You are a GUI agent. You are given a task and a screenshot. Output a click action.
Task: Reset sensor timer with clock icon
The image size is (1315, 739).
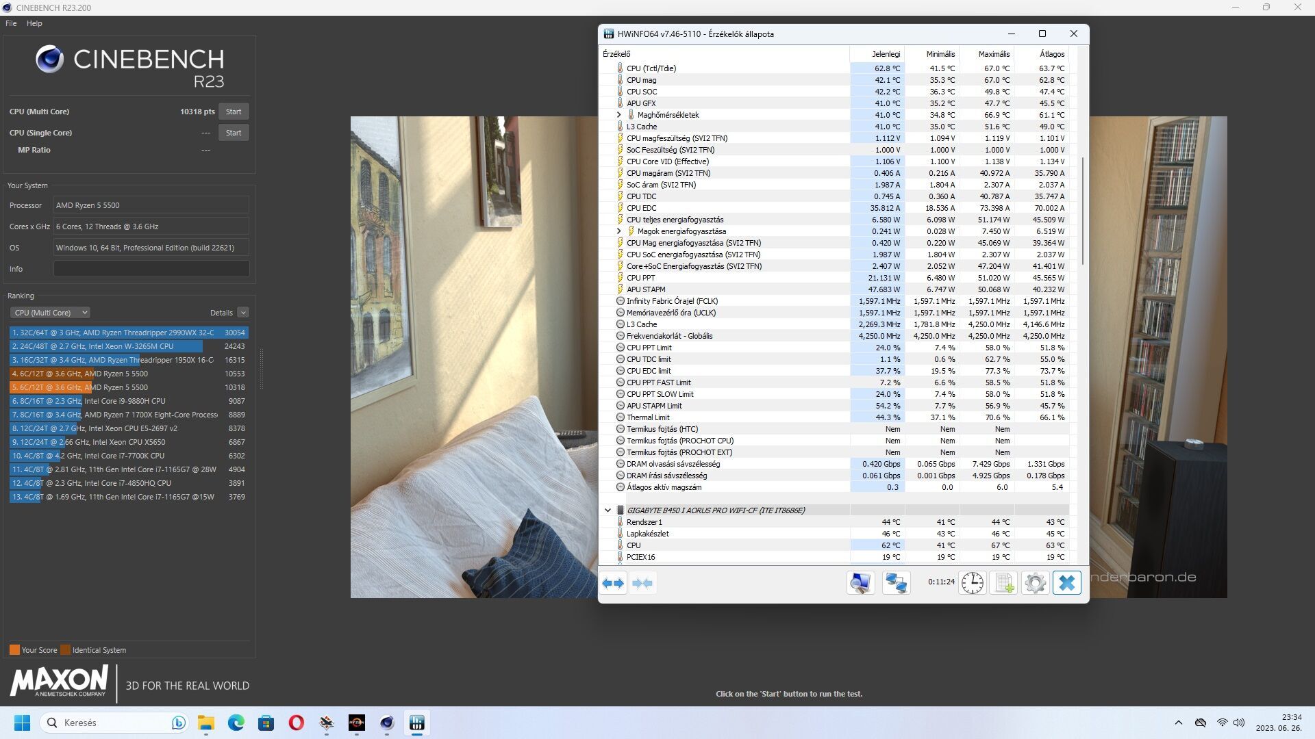click(x=972, y=583)
